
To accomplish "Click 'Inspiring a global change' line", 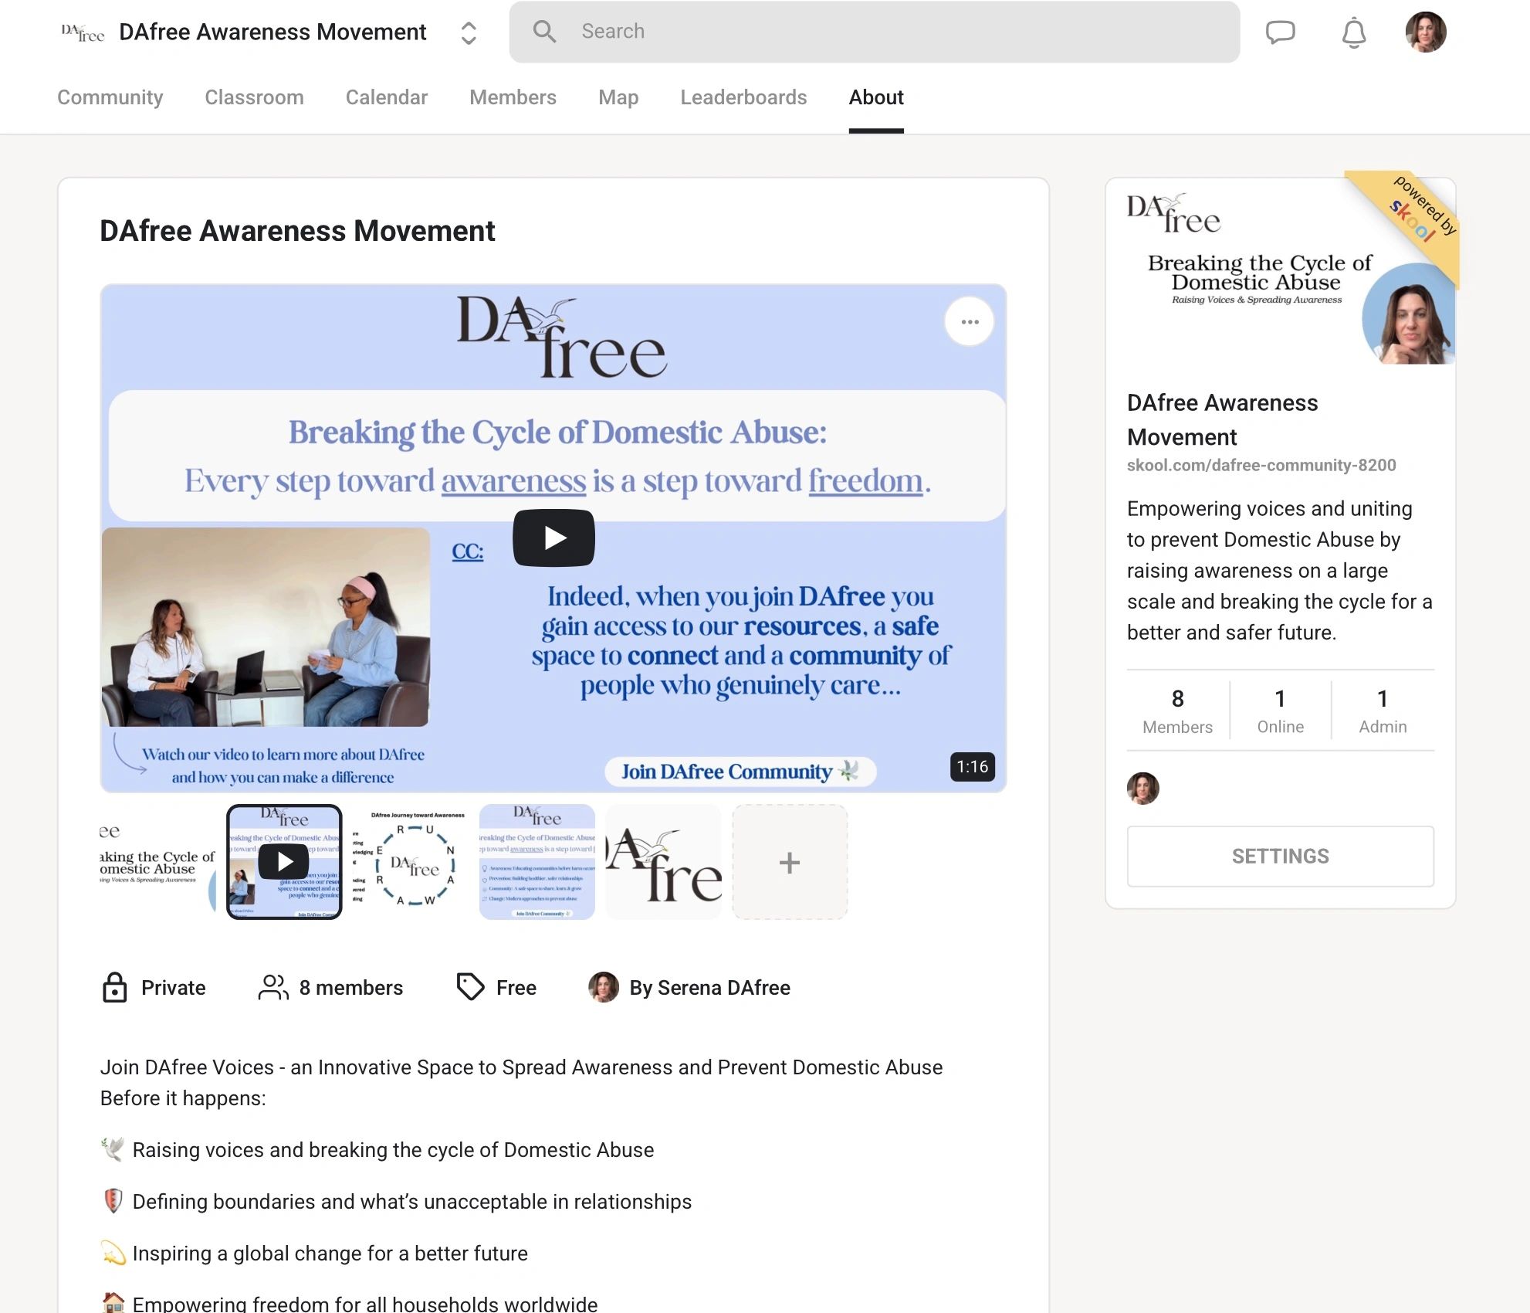I will [330, 1254].
